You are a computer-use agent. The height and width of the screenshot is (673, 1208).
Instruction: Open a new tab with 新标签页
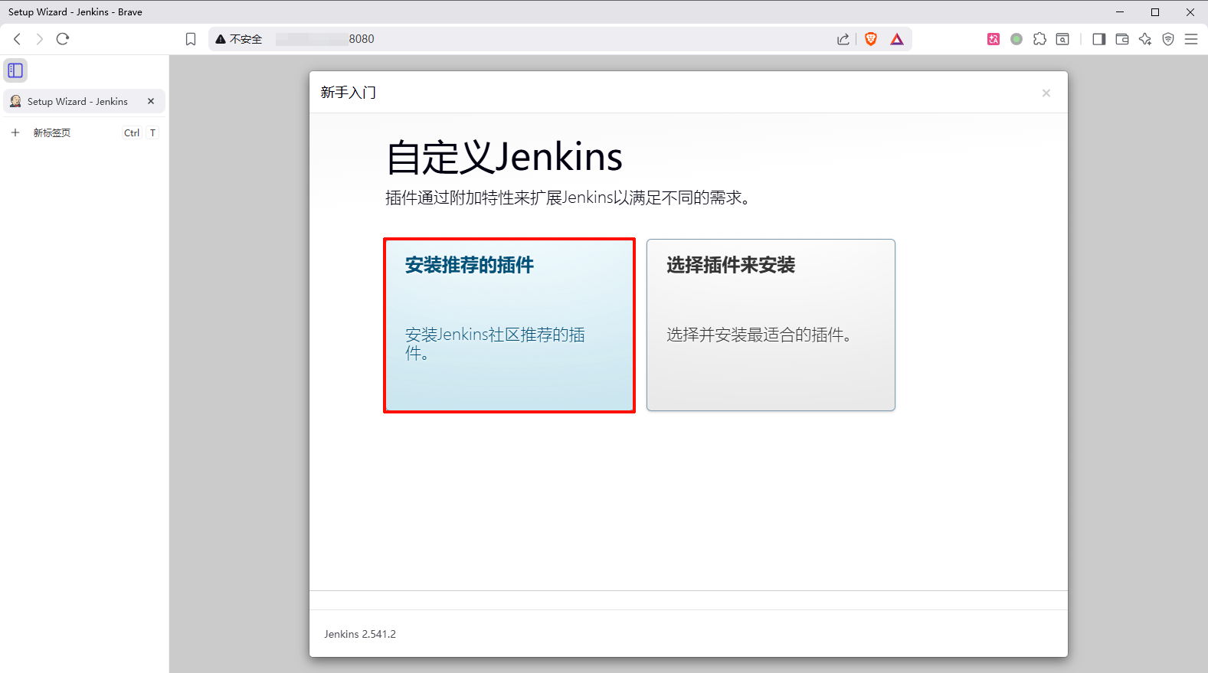tap(84, 132)
